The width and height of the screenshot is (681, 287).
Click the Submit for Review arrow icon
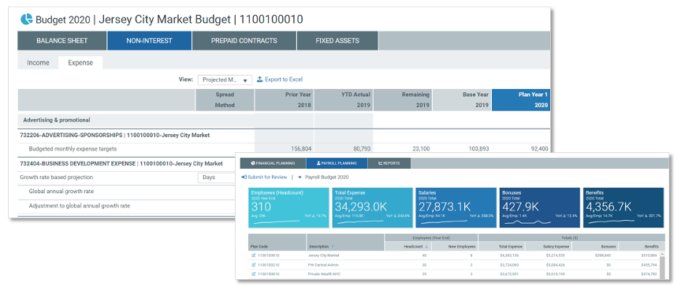click(x=244, y=177)
